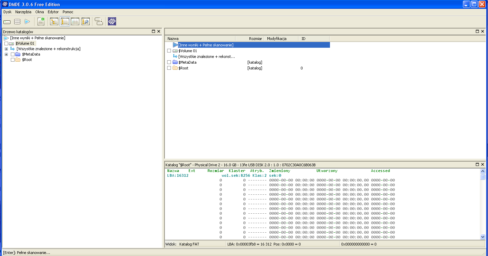Close the Drzewo katalogów panel
The image size is (488, 256).
(x=159, y=31)
